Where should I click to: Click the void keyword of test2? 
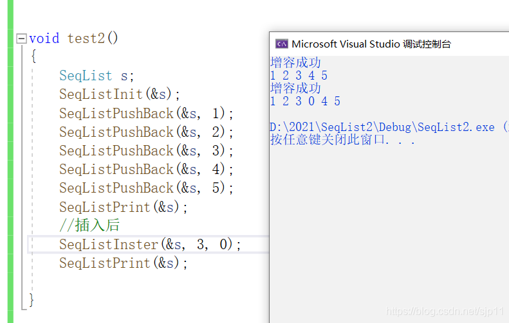coord(44,39)
